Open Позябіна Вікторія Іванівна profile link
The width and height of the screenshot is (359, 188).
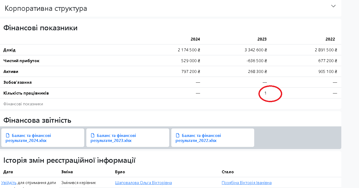(x=247, y=183)
